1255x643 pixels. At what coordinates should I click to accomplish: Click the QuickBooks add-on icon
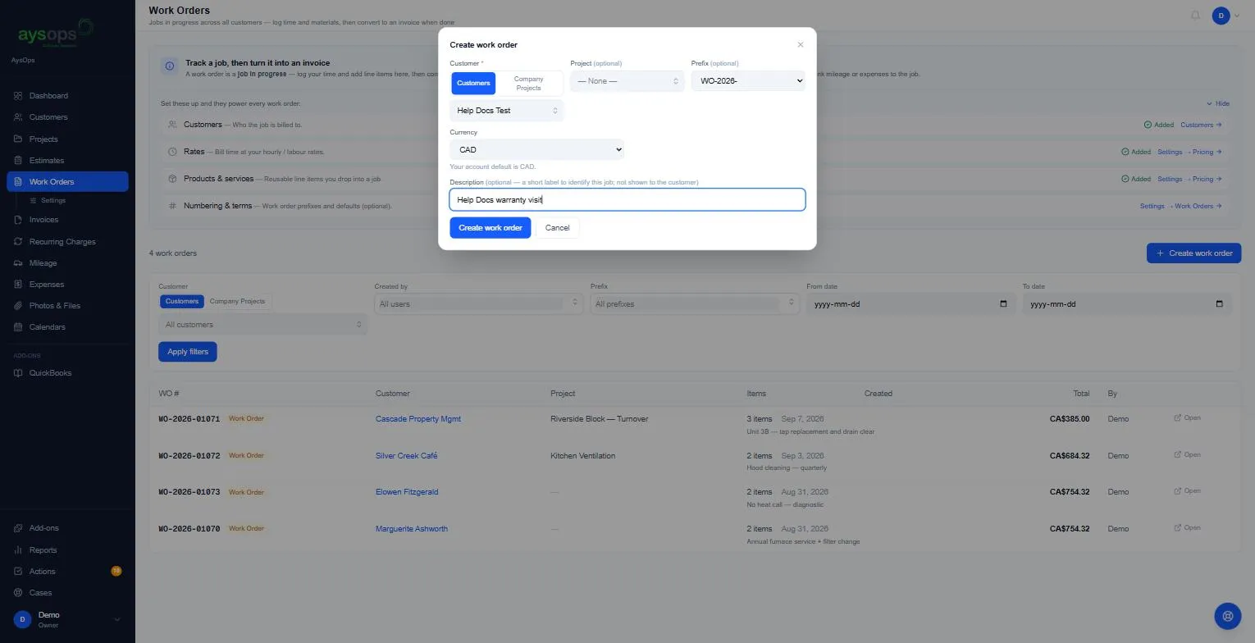(x=18, y=373)
